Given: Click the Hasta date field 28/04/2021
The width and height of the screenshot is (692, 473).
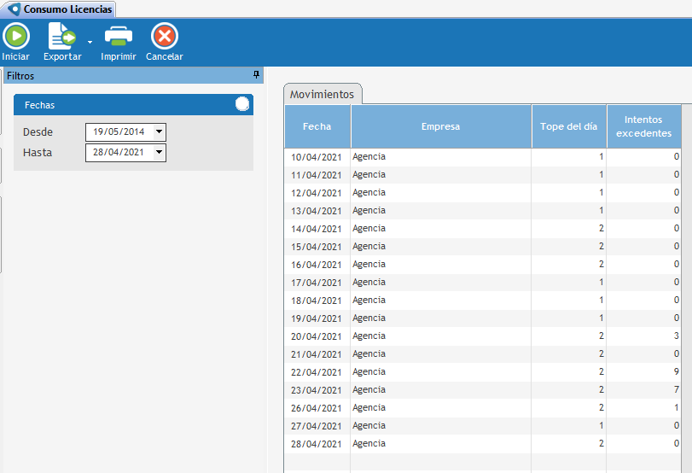Looking at the screenshot, I should click(119, 153).
